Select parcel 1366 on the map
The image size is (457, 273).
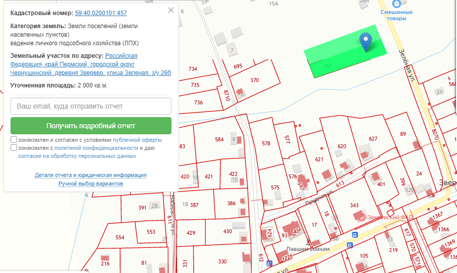pos(443,229)
